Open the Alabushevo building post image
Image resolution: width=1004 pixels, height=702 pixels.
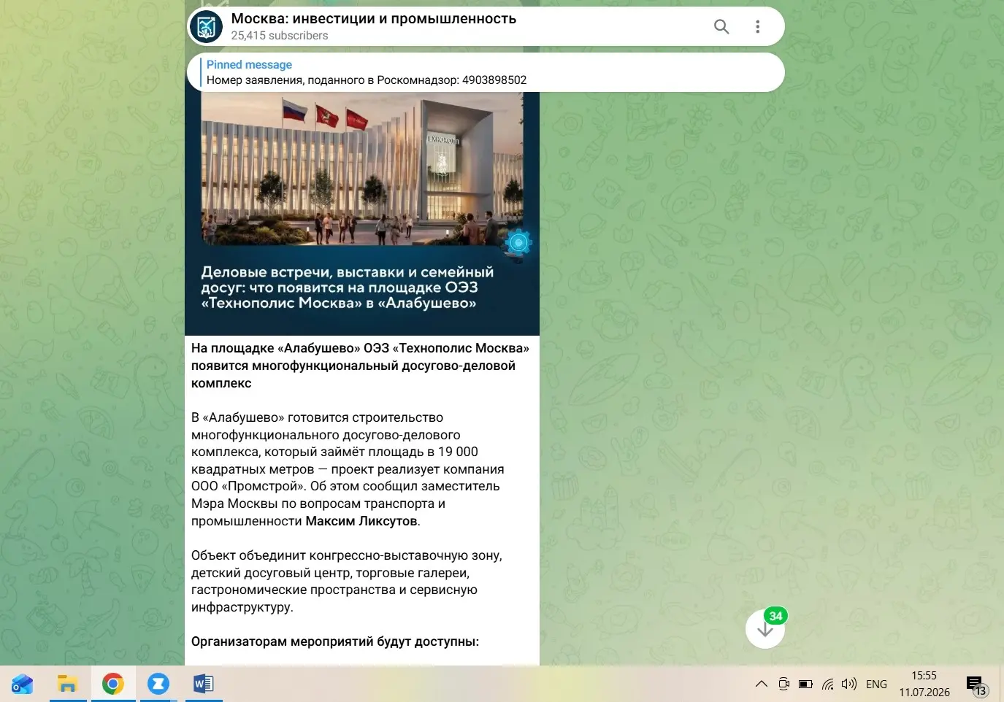[362, 214]
